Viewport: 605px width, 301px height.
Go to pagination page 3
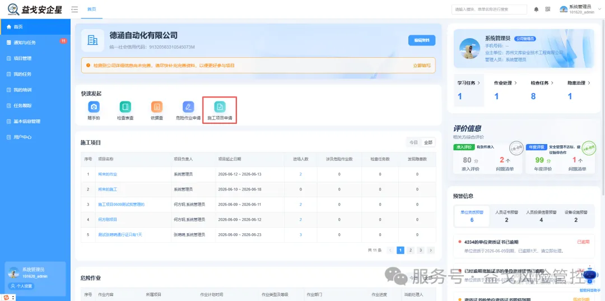[x=421, y=250]
